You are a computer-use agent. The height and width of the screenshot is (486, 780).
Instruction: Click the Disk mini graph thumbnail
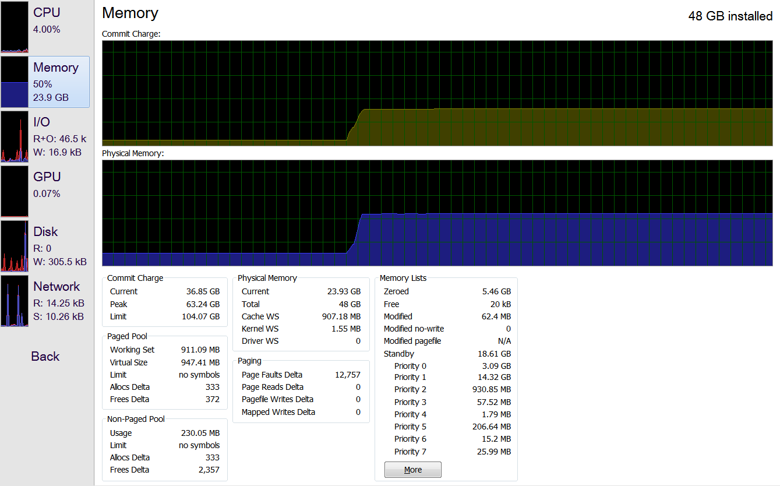click(15, 246)
